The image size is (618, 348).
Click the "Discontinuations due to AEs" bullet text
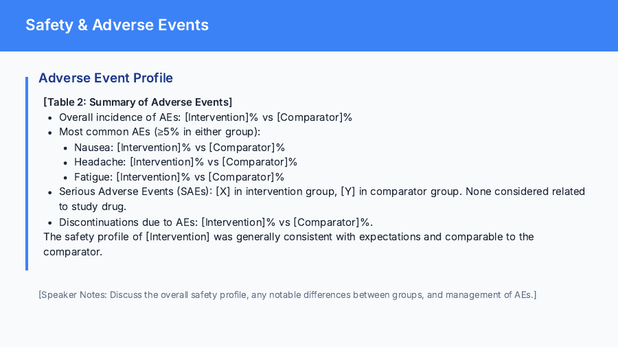128,222
